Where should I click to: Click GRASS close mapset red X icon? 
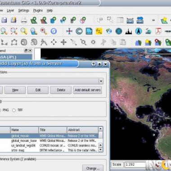click(158, 42)
